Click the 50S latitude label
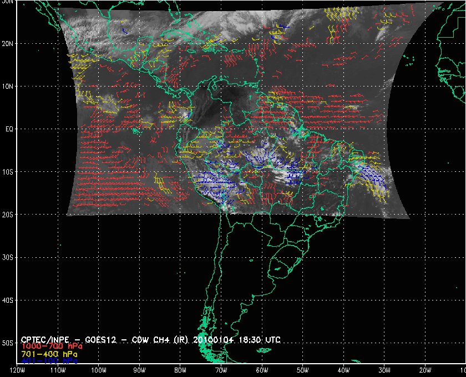 point(8,343)
